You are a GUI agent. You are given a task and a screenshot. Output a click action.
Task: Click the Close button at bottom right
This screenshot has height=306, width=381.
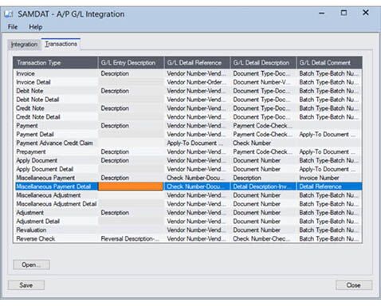(354, 285)
